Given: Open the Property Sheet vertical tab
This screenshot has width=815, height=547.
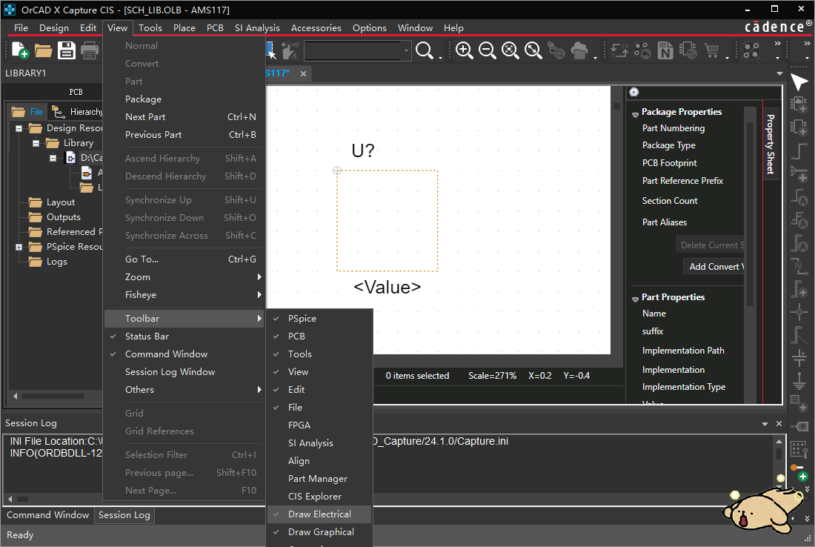Looking at the screenshot, I should pyautogui.click(x=771, y=144).
